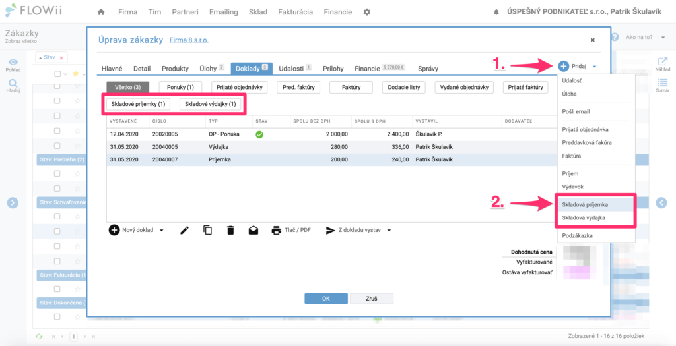Switch to the Hlavné tab
The image size is (676, 346).
tap(112, 69)
